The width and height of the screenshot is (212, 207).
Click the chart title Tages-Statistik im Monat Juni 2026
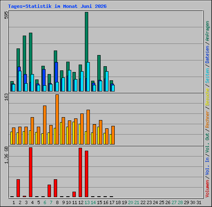pos(57,6)
